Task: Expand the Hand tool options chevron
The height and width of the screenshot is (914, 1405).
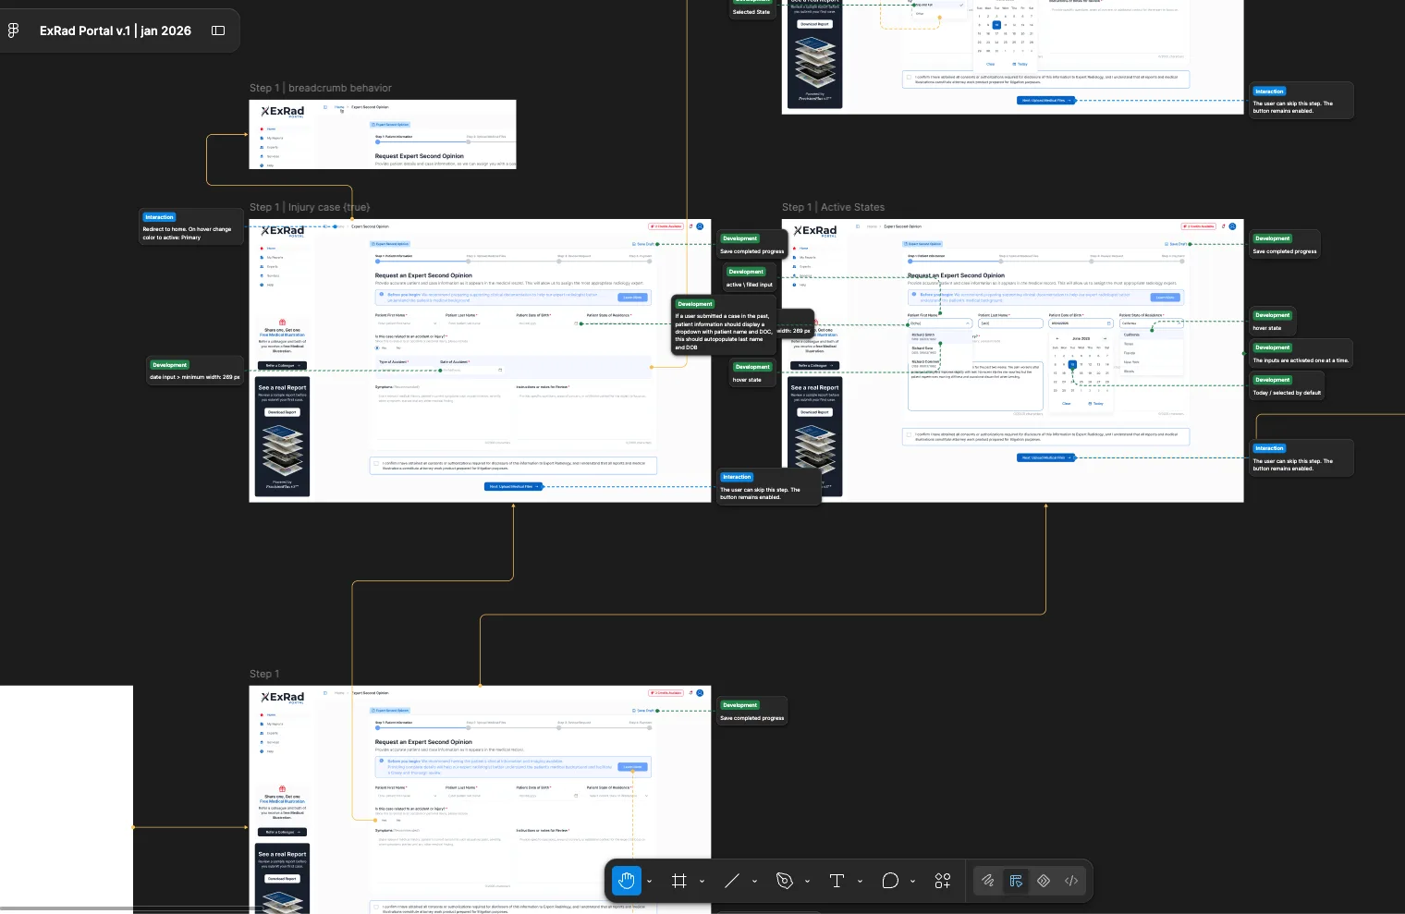Action: (x=649, y=882)
